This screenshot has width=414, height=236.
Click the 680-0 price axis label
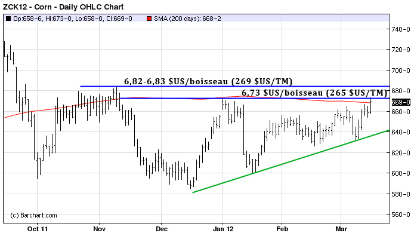[401, 91]
